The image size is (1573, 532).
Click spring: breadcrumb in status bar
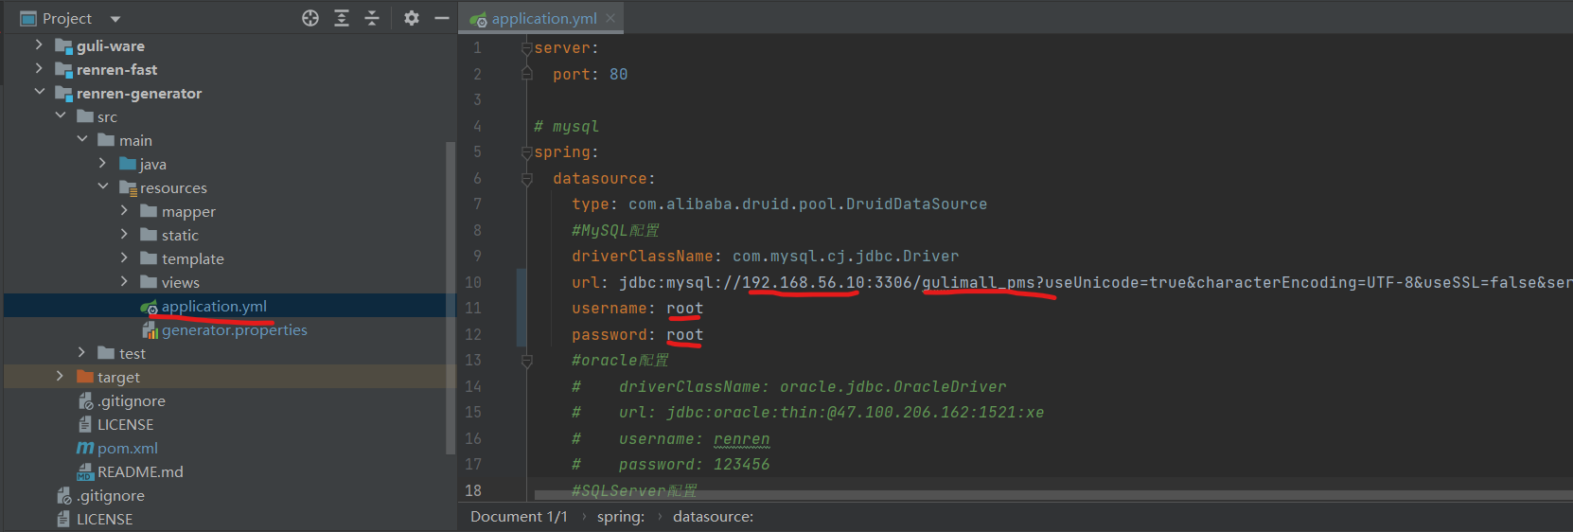tap(620, 516)
